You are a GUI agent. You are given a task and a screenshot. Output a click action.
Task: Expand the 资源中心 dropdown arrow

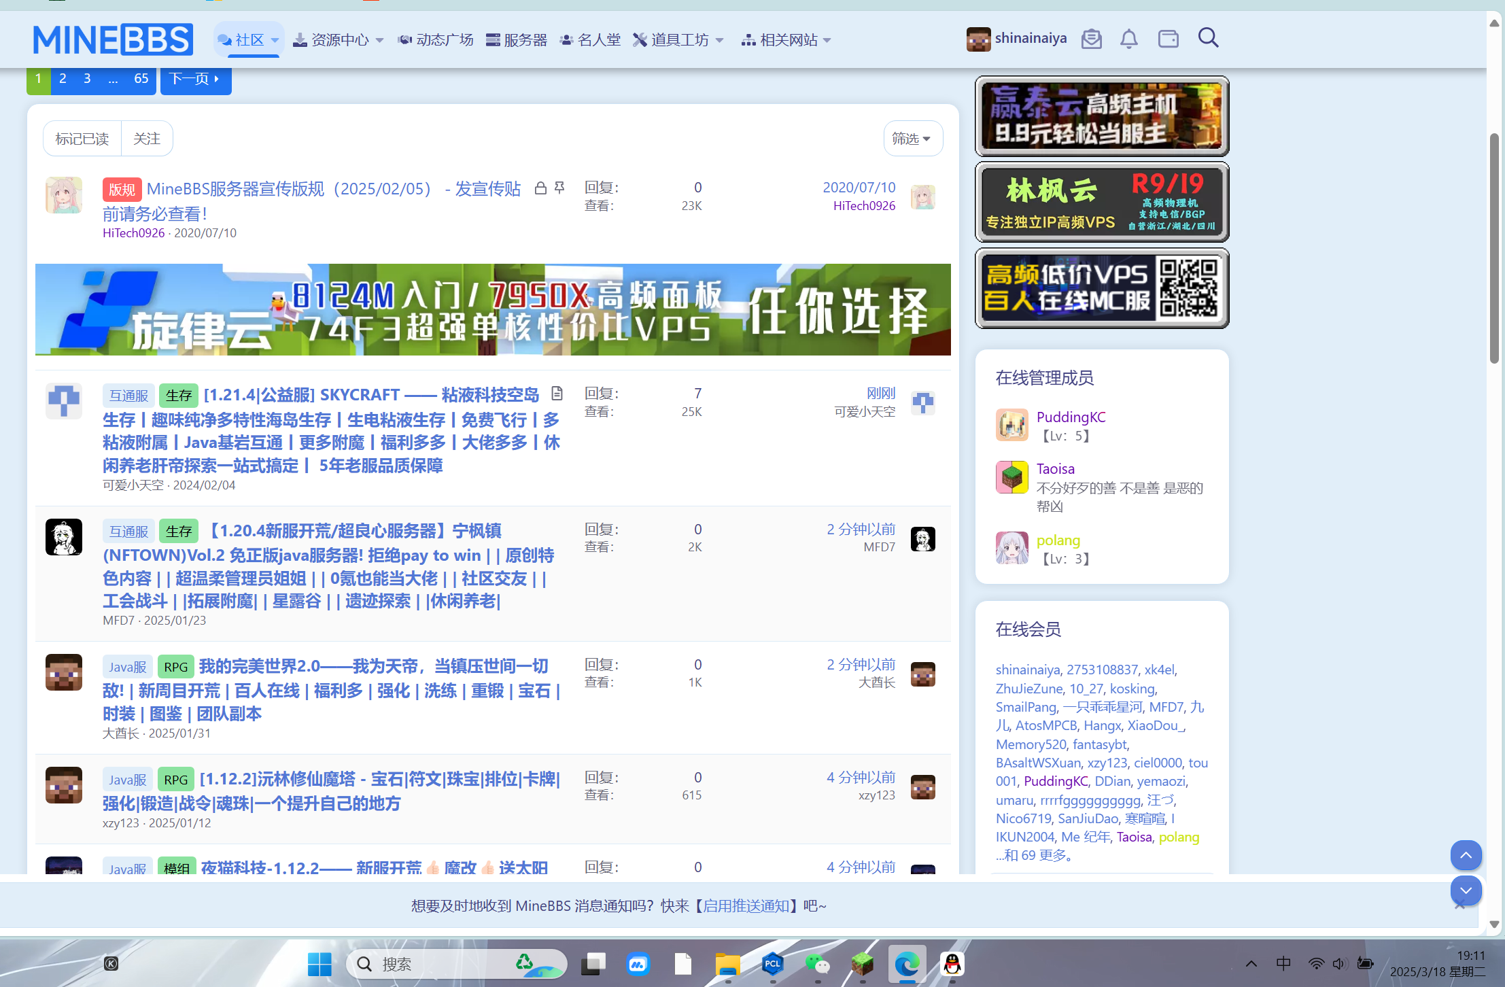(x=379, y=40)
